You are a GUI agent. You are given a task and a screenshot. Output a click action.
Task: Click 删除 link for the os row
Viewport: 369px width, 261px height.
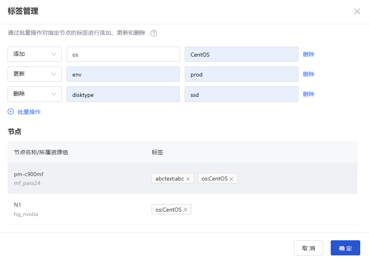(308, 54)
